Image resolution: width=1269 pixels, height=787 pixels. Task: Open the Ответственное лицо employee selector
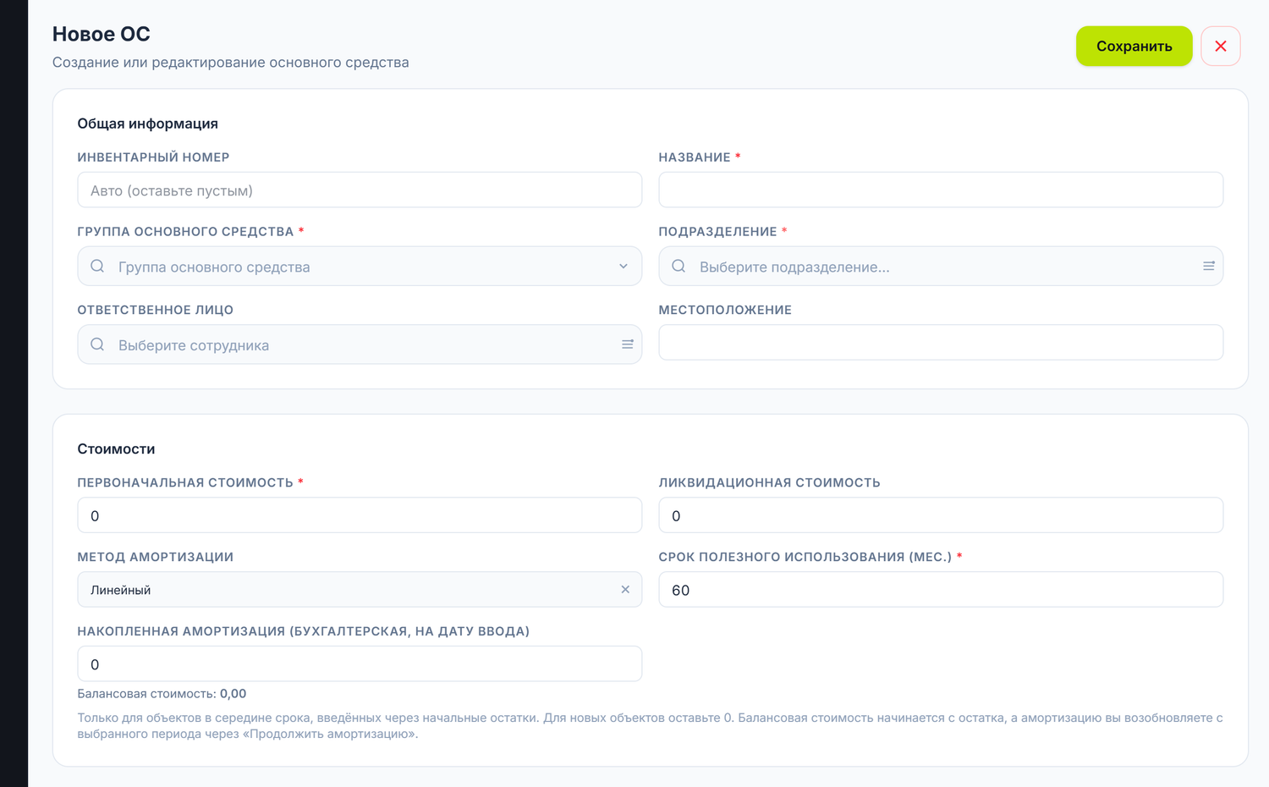pos(360,344)
